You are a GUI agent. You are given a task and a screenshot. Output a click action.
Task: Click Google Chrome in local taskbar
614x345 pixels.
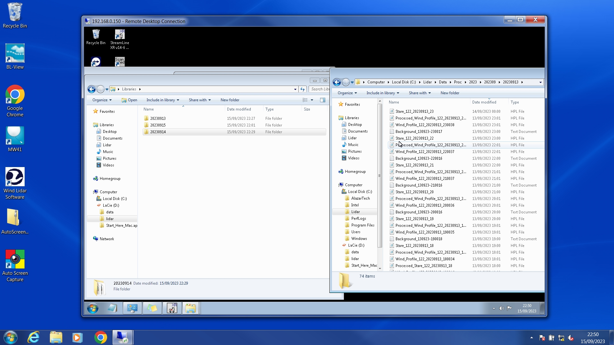tap(100, 337)
